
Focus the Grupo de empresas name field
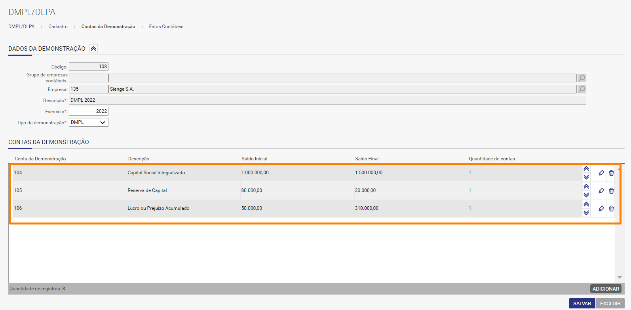point(342,78)
